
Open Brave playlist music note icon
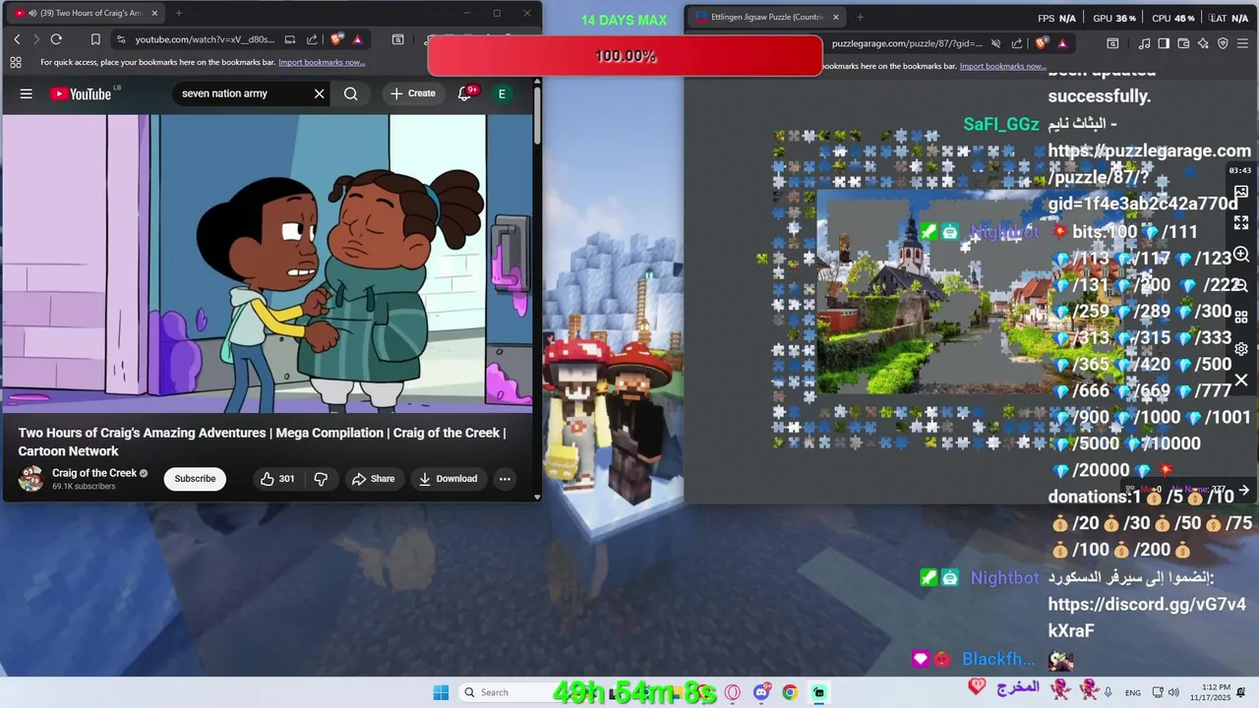point(1144,43)
